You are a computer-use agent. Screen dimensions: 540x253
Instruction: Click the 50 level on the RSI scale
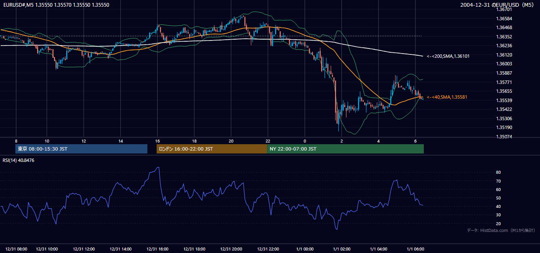(x=498, y=198)
